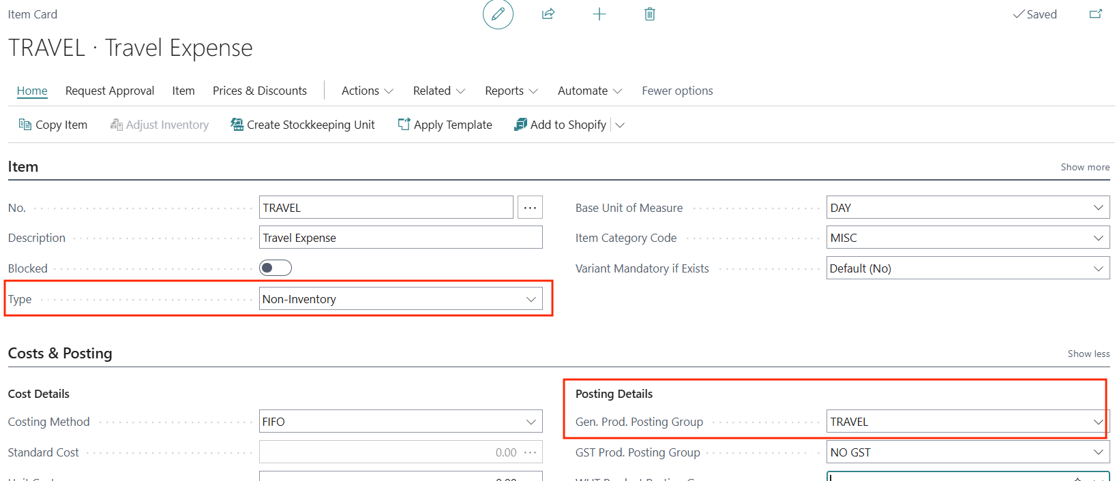The image size is (1115, 481).
Task: Open item card in new window icon
Action: tap(1095, 14)
